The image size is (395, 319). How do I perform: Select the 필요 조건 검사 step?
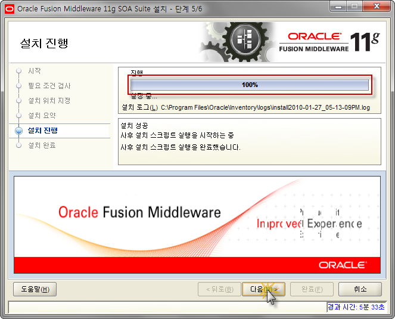(x=49, y=86)
